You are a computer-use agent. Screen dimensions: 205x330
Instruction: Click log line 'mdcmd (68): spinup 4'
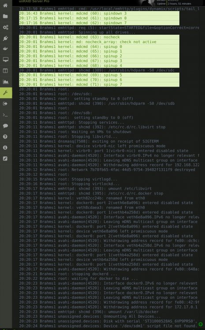(99, 66)
